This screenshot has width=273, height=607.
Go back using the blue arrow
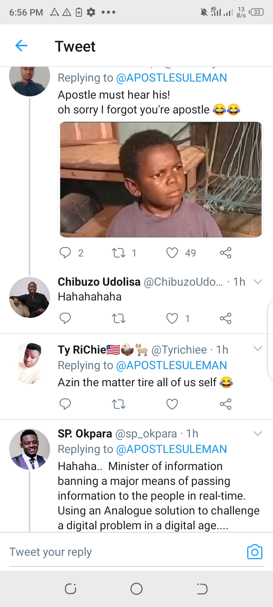[21, 46]
